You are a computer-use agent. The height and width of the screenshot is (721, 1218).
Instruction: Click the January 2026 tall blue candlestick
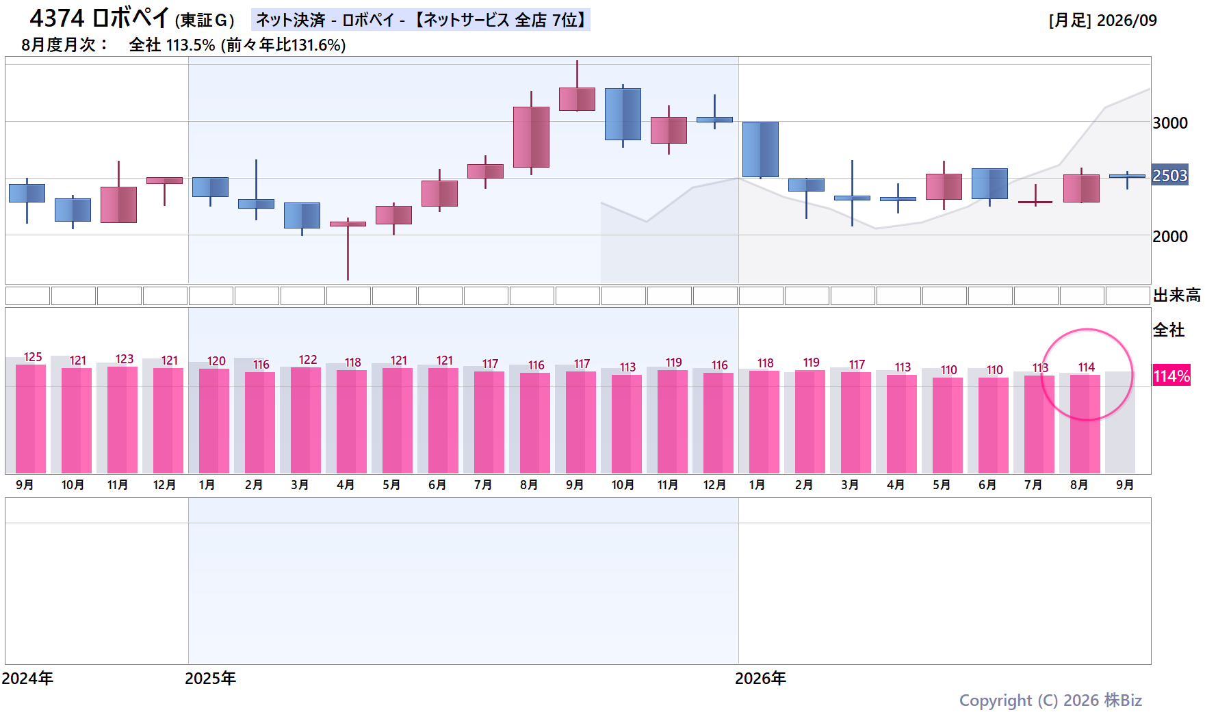760,149
